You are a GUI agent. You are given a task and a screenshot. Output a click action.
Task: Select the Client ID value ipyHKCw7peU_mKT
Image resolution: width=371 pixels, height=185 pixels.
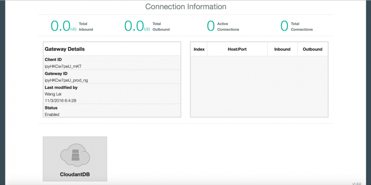63,66
